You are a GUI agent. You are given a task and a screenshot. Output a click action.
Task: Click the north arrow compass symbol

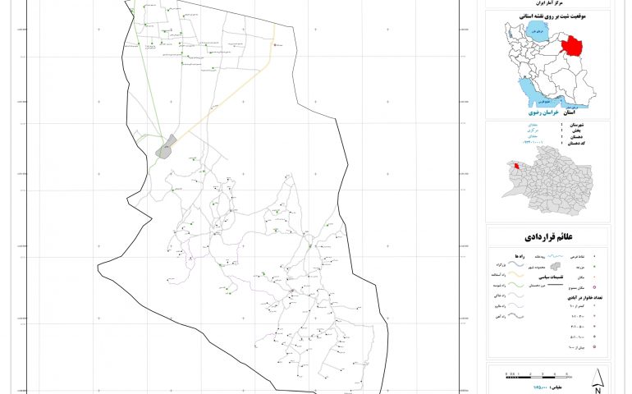click(x=598, y=377)
